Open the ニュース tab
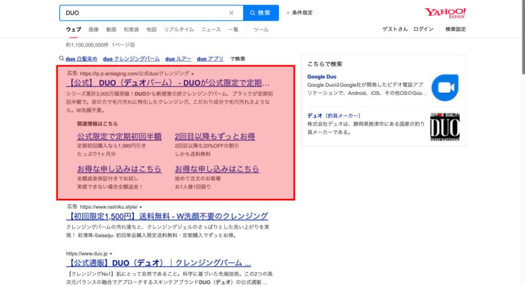The image size is (525, 286). pyautogui.click(x=211, y=29)
